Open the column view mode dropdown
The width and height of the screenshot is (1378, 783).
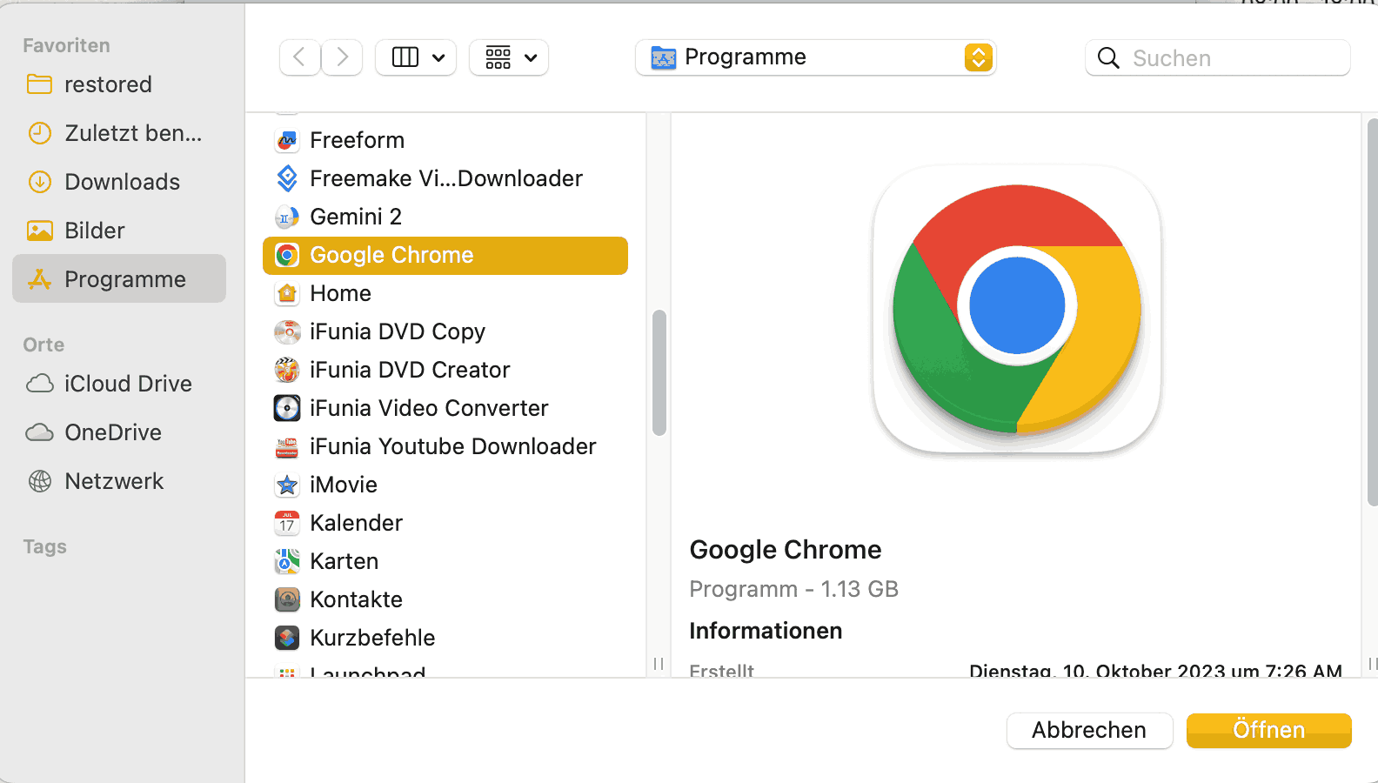point(416,57)
